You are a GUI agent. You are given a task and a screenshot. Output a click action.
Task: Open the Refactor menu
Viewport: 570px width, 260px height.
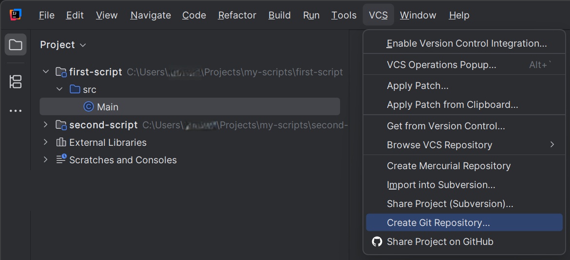pos(237,15)
